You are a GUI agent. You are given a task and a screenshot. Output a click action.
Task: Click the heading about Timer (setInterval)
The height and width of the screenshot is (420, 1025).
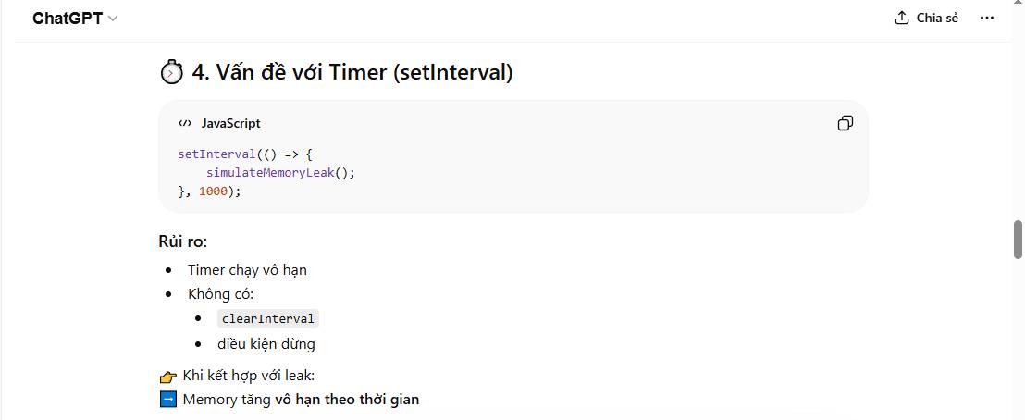pos(352,72)
